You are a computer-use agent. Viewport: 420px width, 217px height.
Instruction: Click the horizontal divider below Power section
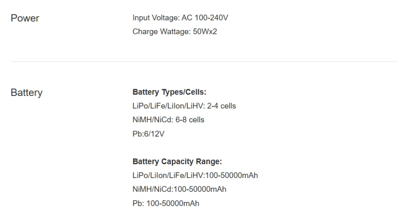click(x=204, y=62)
